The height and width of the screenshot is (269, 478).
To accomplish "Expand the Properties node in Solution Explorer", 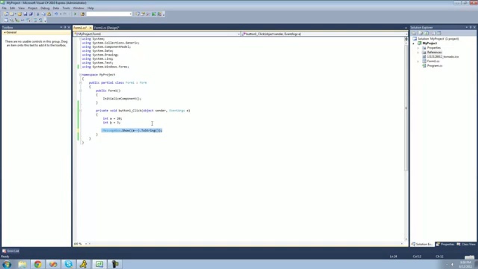I will [418, 48].
